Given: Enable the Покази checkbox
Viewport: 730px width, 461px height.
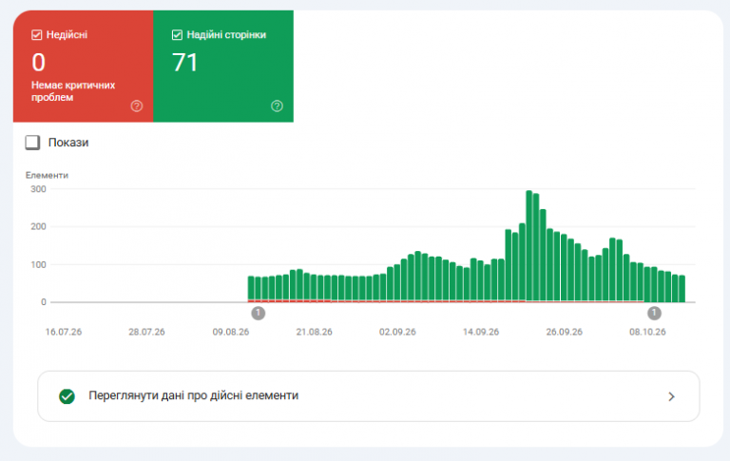Looking at the screenshot, I should [x=32, y=143].
